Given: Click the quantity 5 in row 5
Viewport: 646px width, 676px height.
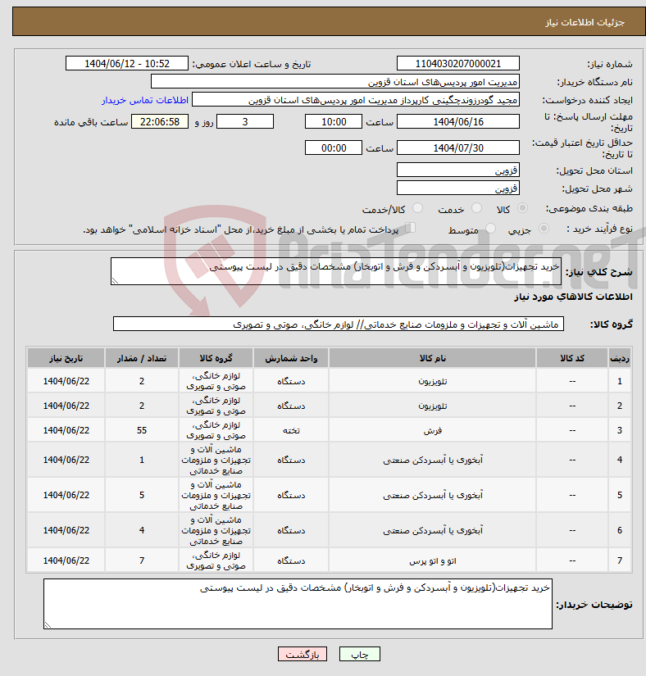Looking at the screenshot, I should pyautogui.click(x=142, y=495).
